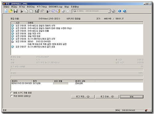This screenshot has width=154, height=114.
Task: Click 'UDF/ISO 컴파일' label text
Action: 74,19
